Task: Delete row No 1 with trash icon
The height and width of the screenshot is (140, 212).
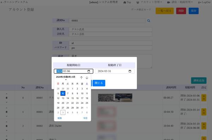Action: pyautogui.click(x=7, y=112)
